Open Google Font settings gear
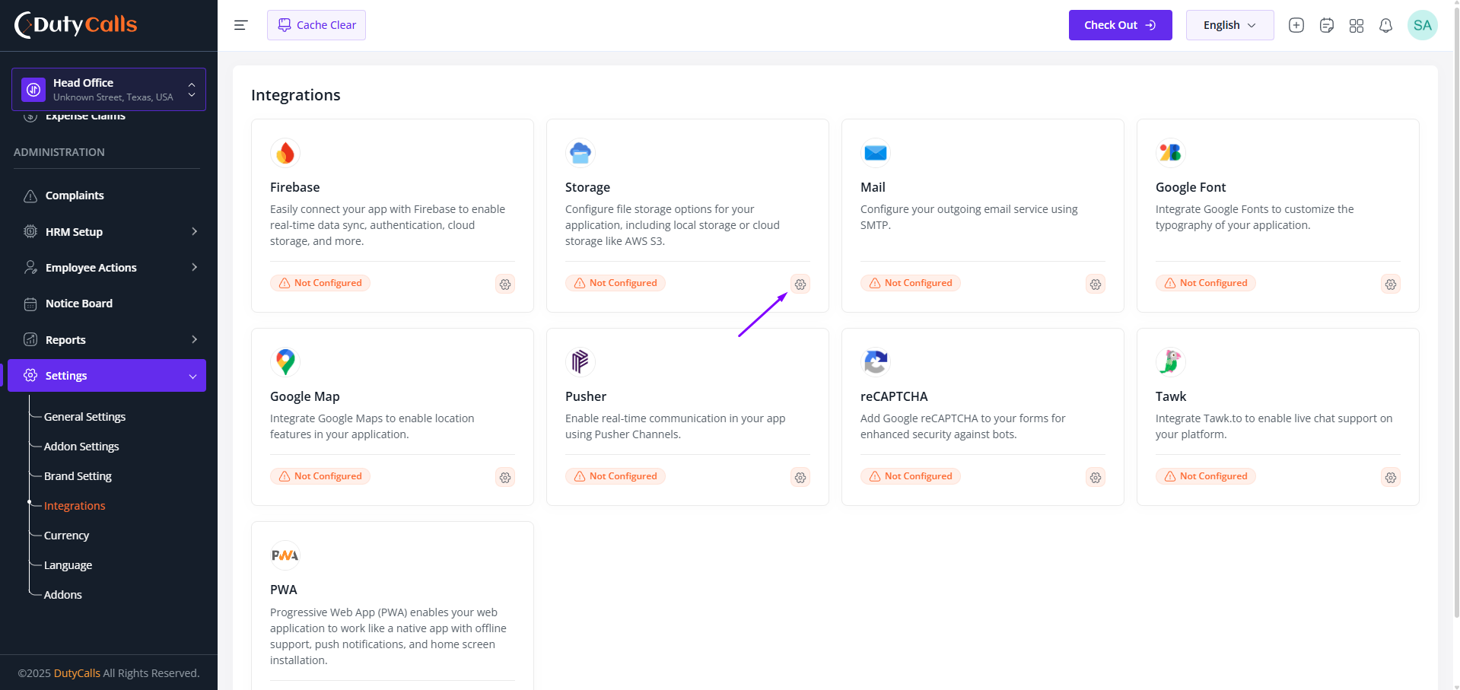 pyautogui.click(x=1391, y=284)
